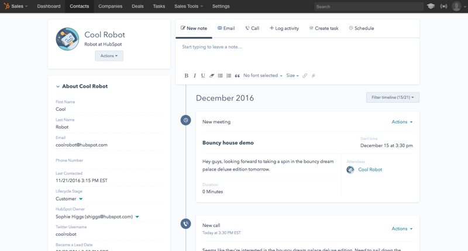This screenshot has height=251, width=468.
Task: Open the Academy graduation cap icon
Action: pos(431,6)
